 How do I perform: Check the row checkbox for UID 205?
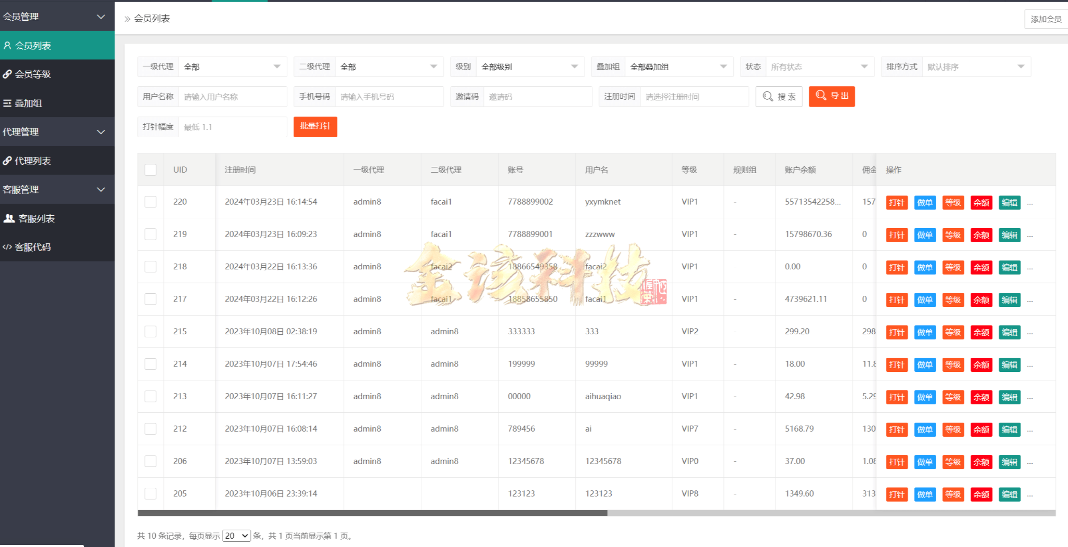(150, 494)
